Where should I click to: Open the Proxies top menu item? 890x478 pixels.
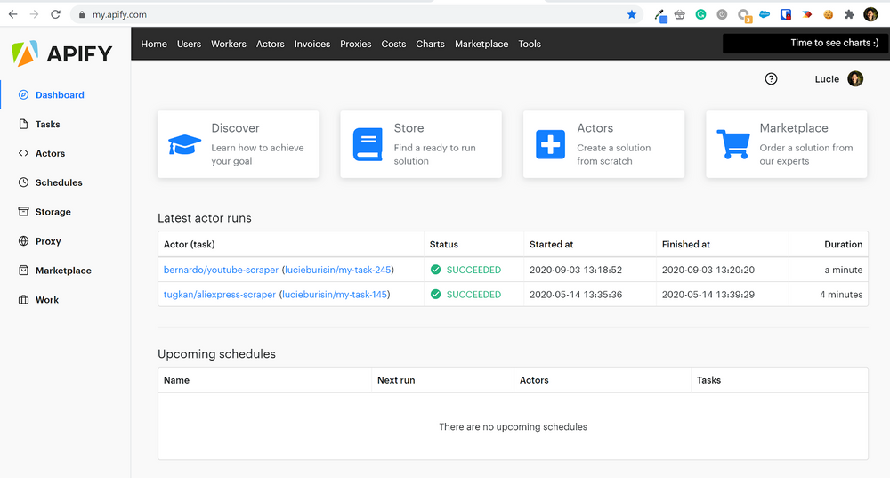[355, 44]
